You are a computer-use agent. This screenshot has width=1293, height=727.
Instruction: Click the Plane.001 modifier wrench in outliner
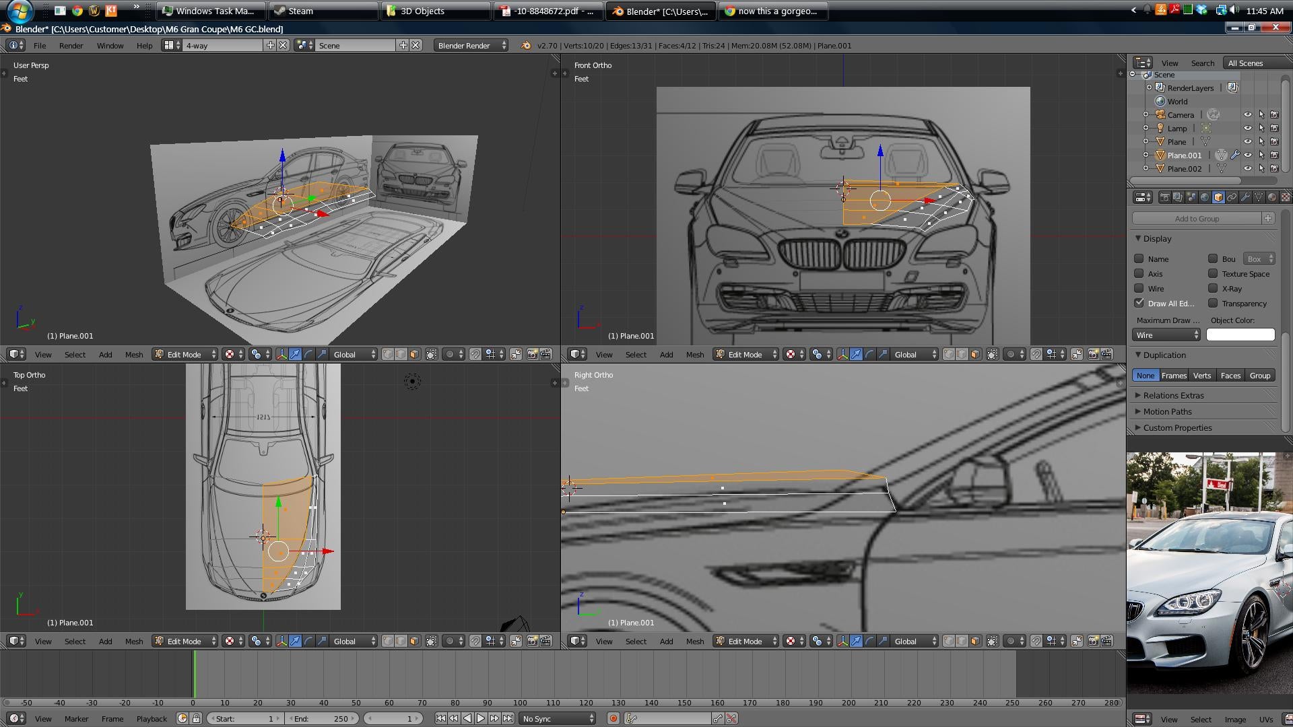click(x=1235, y=155)
